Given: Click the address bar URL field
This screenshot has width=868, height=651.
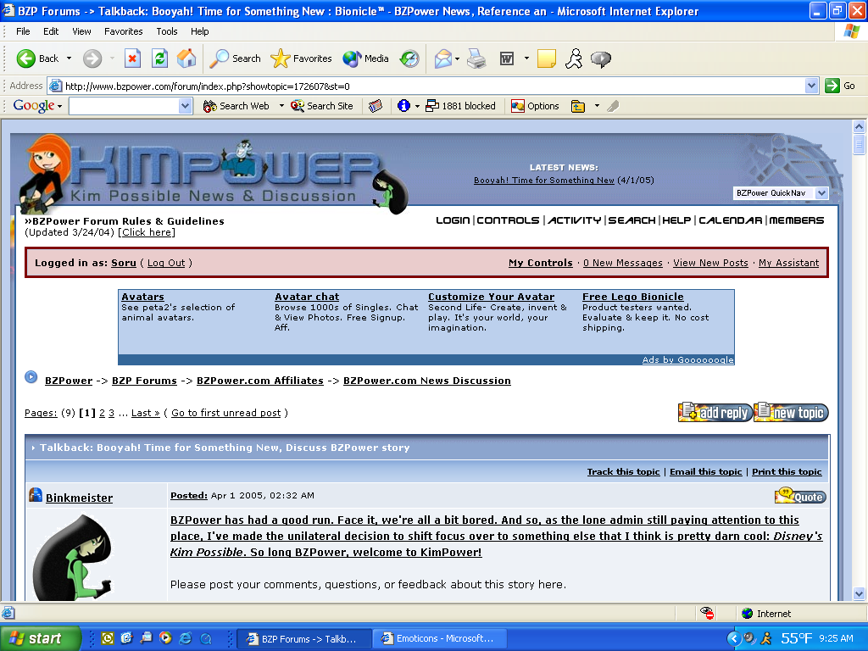Looking at the screenshot, I should pos(431,86).
